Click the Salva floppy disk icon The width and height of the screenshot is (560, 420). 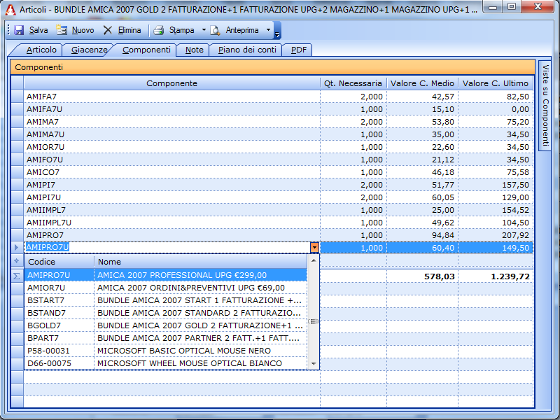(x=19, y=30)
